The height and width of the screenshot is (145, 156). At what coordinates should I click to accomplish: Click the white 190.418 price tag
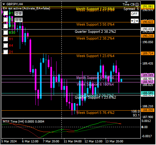coord(148,29)
